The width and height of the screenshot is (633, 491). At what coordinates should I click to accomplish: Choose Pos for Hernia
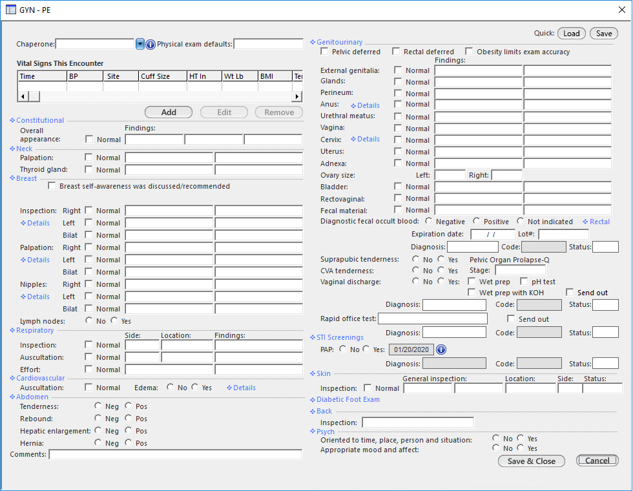coord(129,443)
